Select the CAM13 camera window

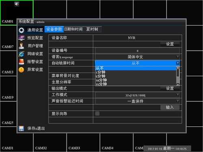[8, 64]
